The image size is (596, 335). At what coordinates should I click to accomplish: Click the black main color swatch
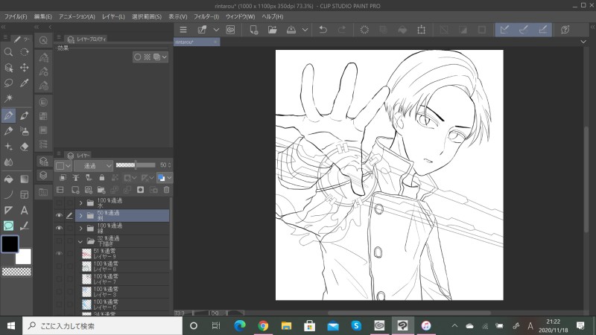(x=10, y=243)
